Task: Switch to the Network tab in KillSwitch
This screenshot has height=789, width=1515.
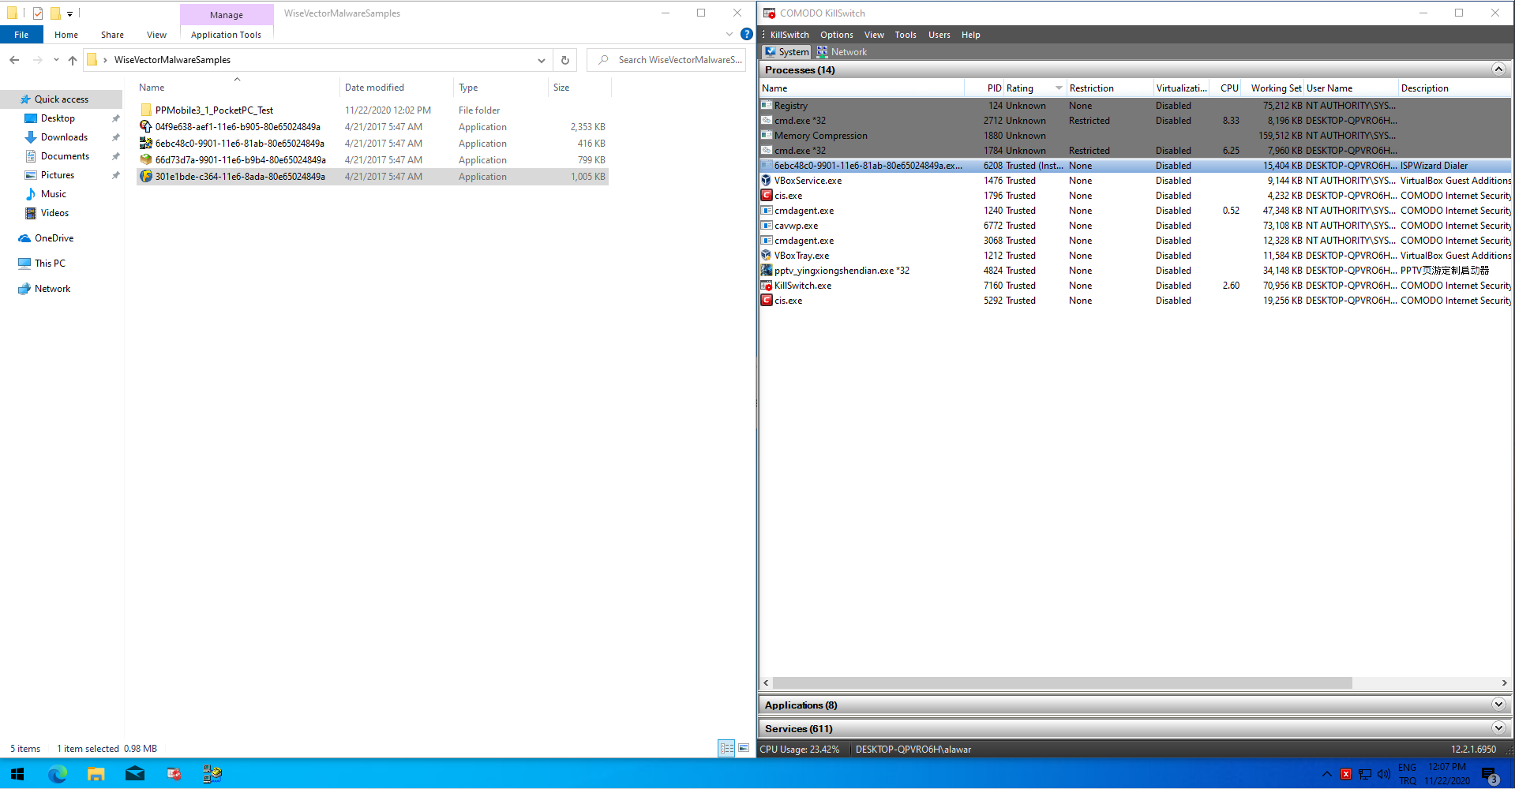Action: pos(842,52)
